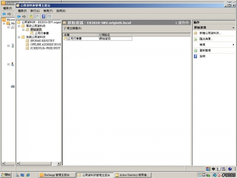
Task: Click the Forward arrow in the Exchange console window behind
Action: pyautogui.click(x=9, y=14)
